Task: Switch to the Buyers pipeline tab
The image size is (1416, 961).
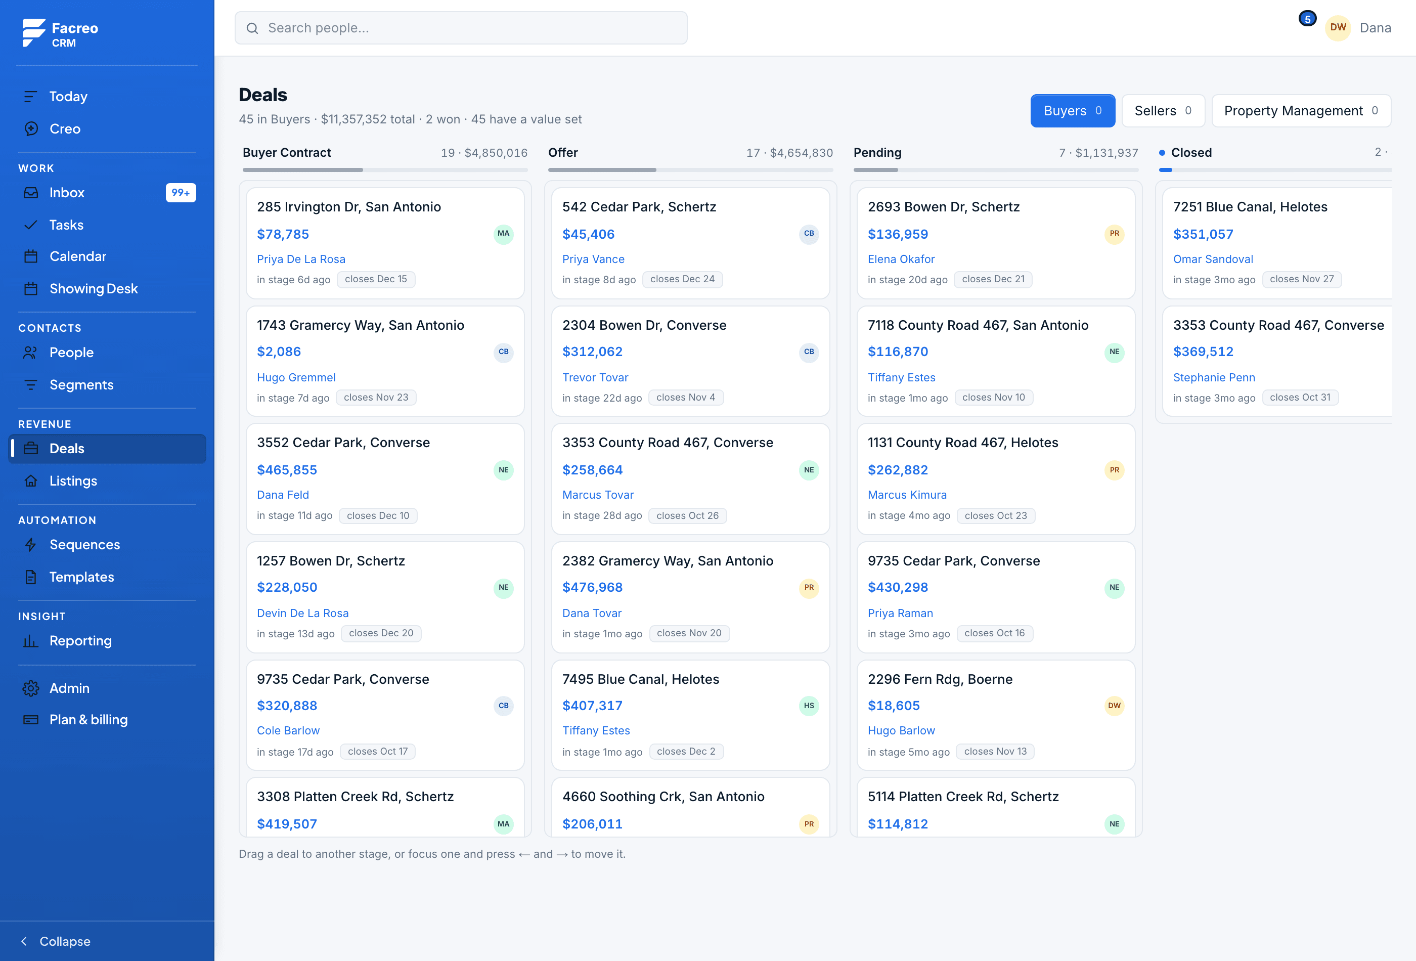Action: 1072,110
